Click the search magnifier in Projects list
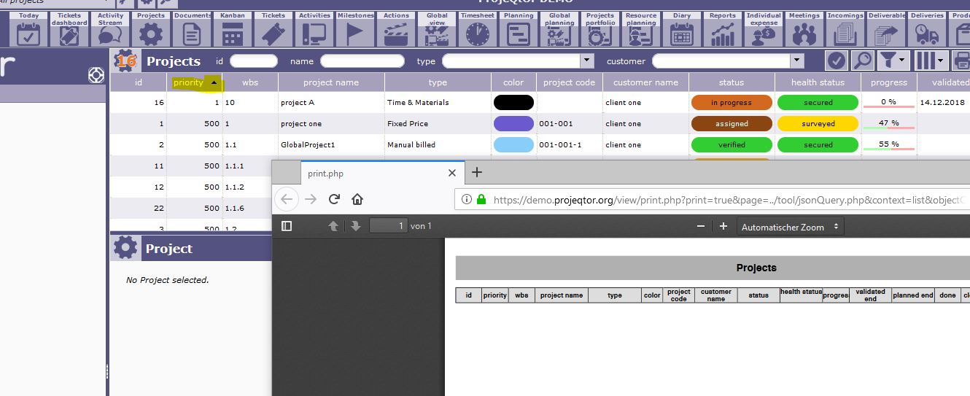The height and width of the screenshot is (396, 970). coord(863,61)
